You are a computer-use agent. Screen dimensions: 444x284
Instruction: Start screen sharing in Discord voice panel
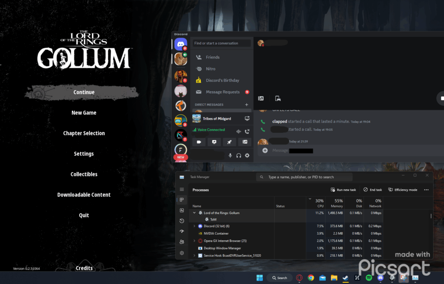click(214, 142)
